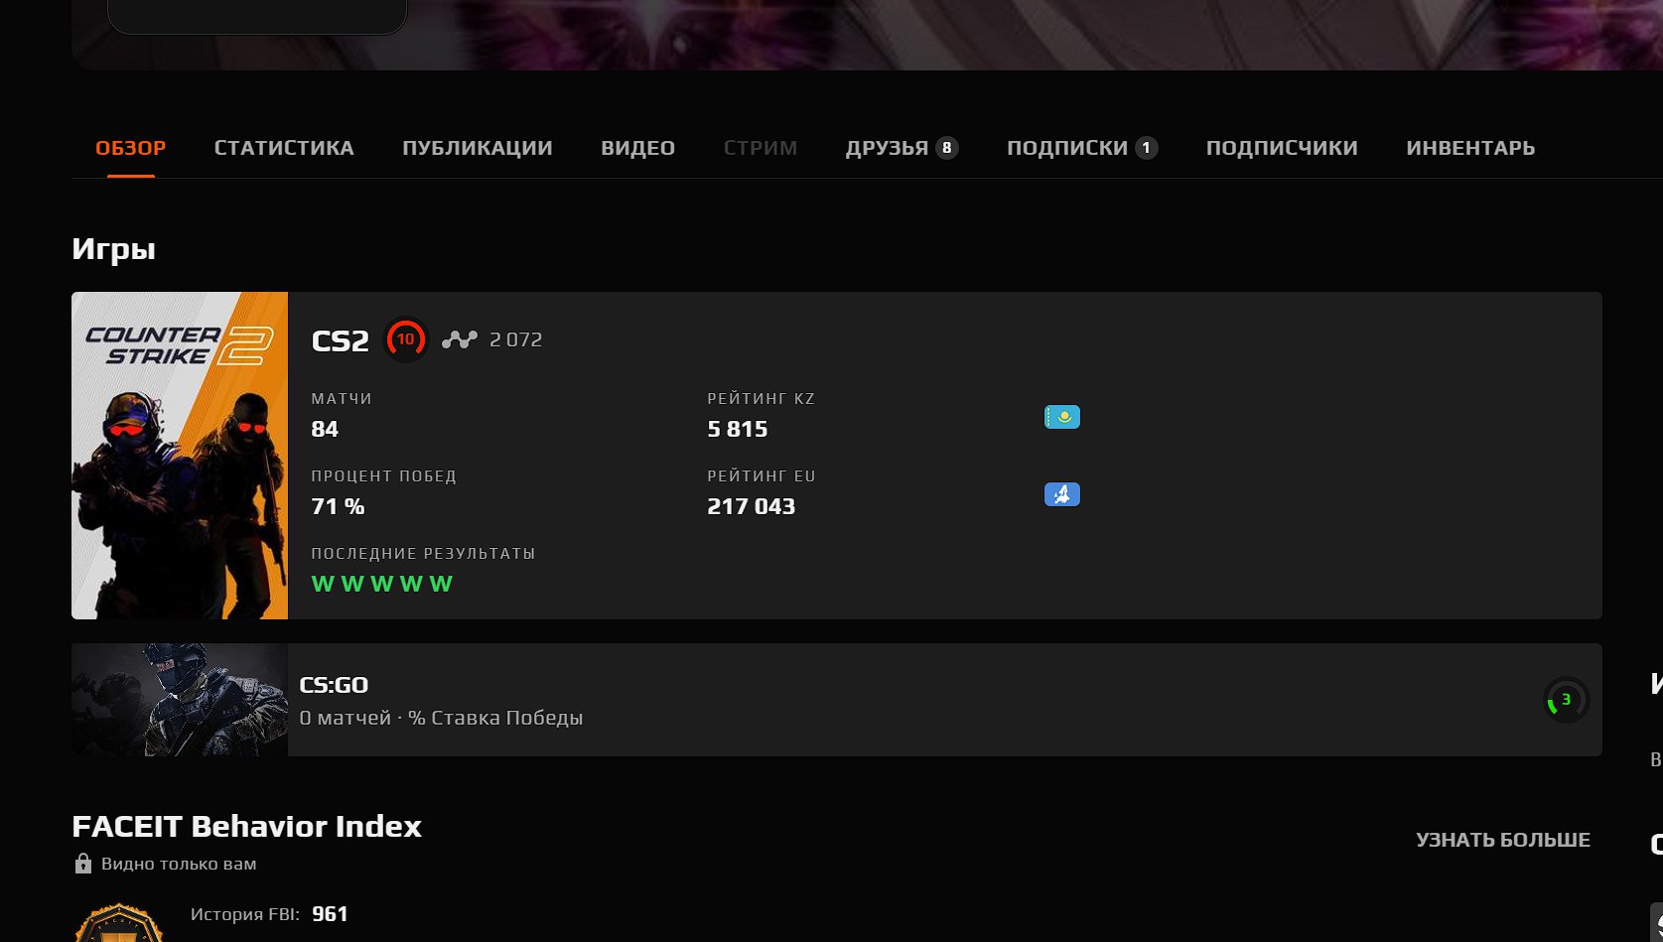The height and width of the screenshot is (942, 1663).
Task: View the ПОДПИСЧИКИ tab
Action: pyautogui.click(x=1282, y=148)
